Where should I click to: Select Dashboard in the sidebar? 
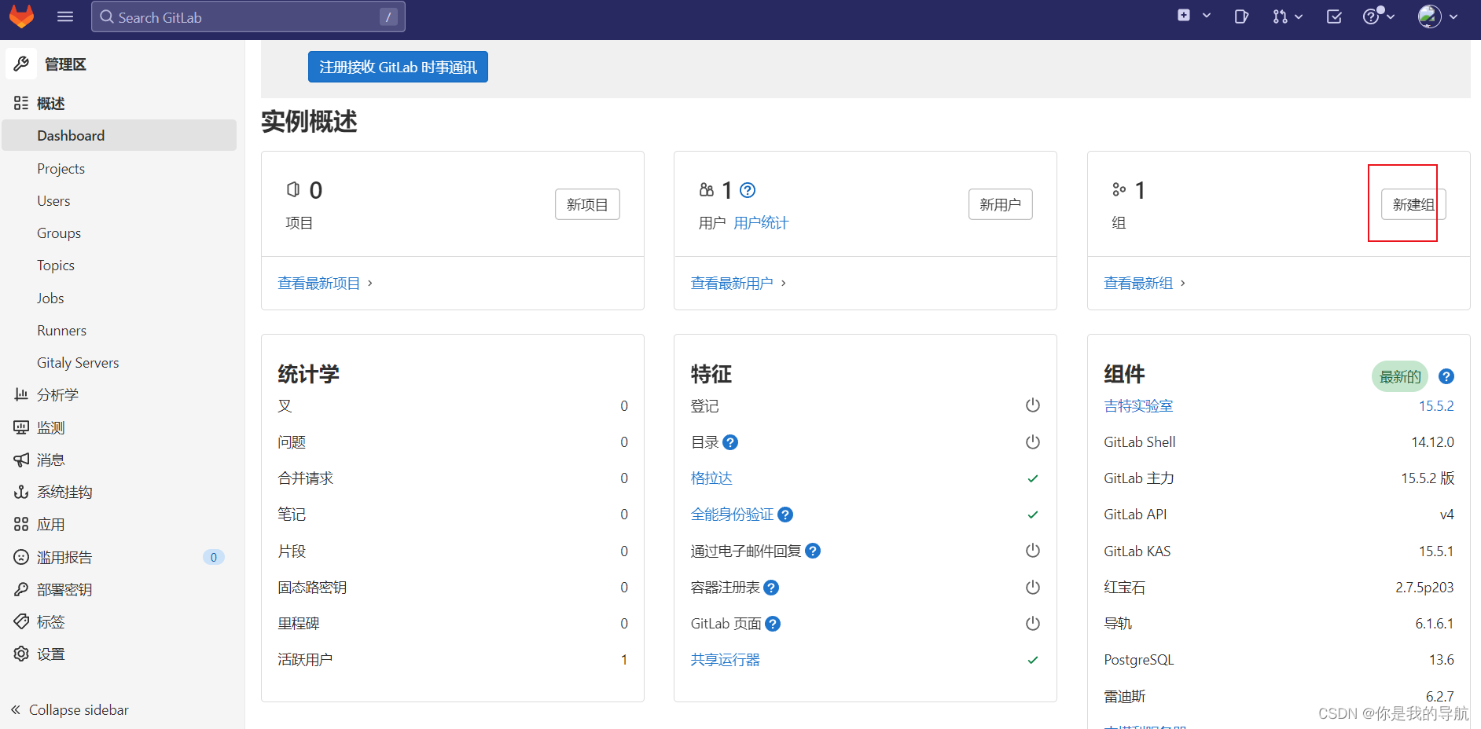pos(119,135)
